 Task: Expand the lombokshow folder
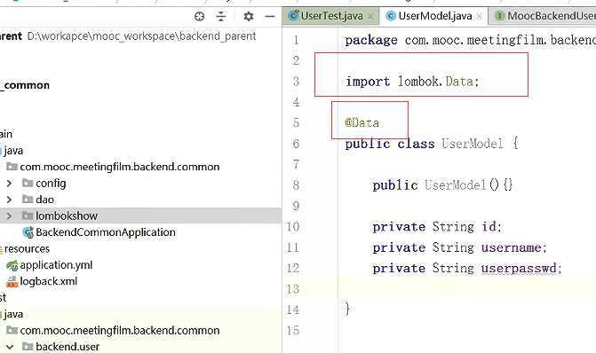[x=10, y=216]
